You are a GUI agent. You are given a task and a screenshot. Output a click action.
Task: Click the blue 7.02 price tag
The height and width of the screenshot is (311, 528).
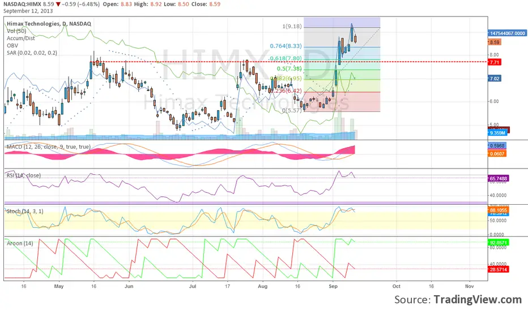[495, 79]
